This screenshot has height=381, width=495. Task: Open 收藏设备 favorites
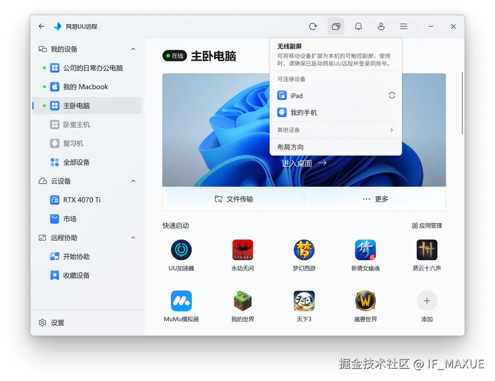point(87,276)
